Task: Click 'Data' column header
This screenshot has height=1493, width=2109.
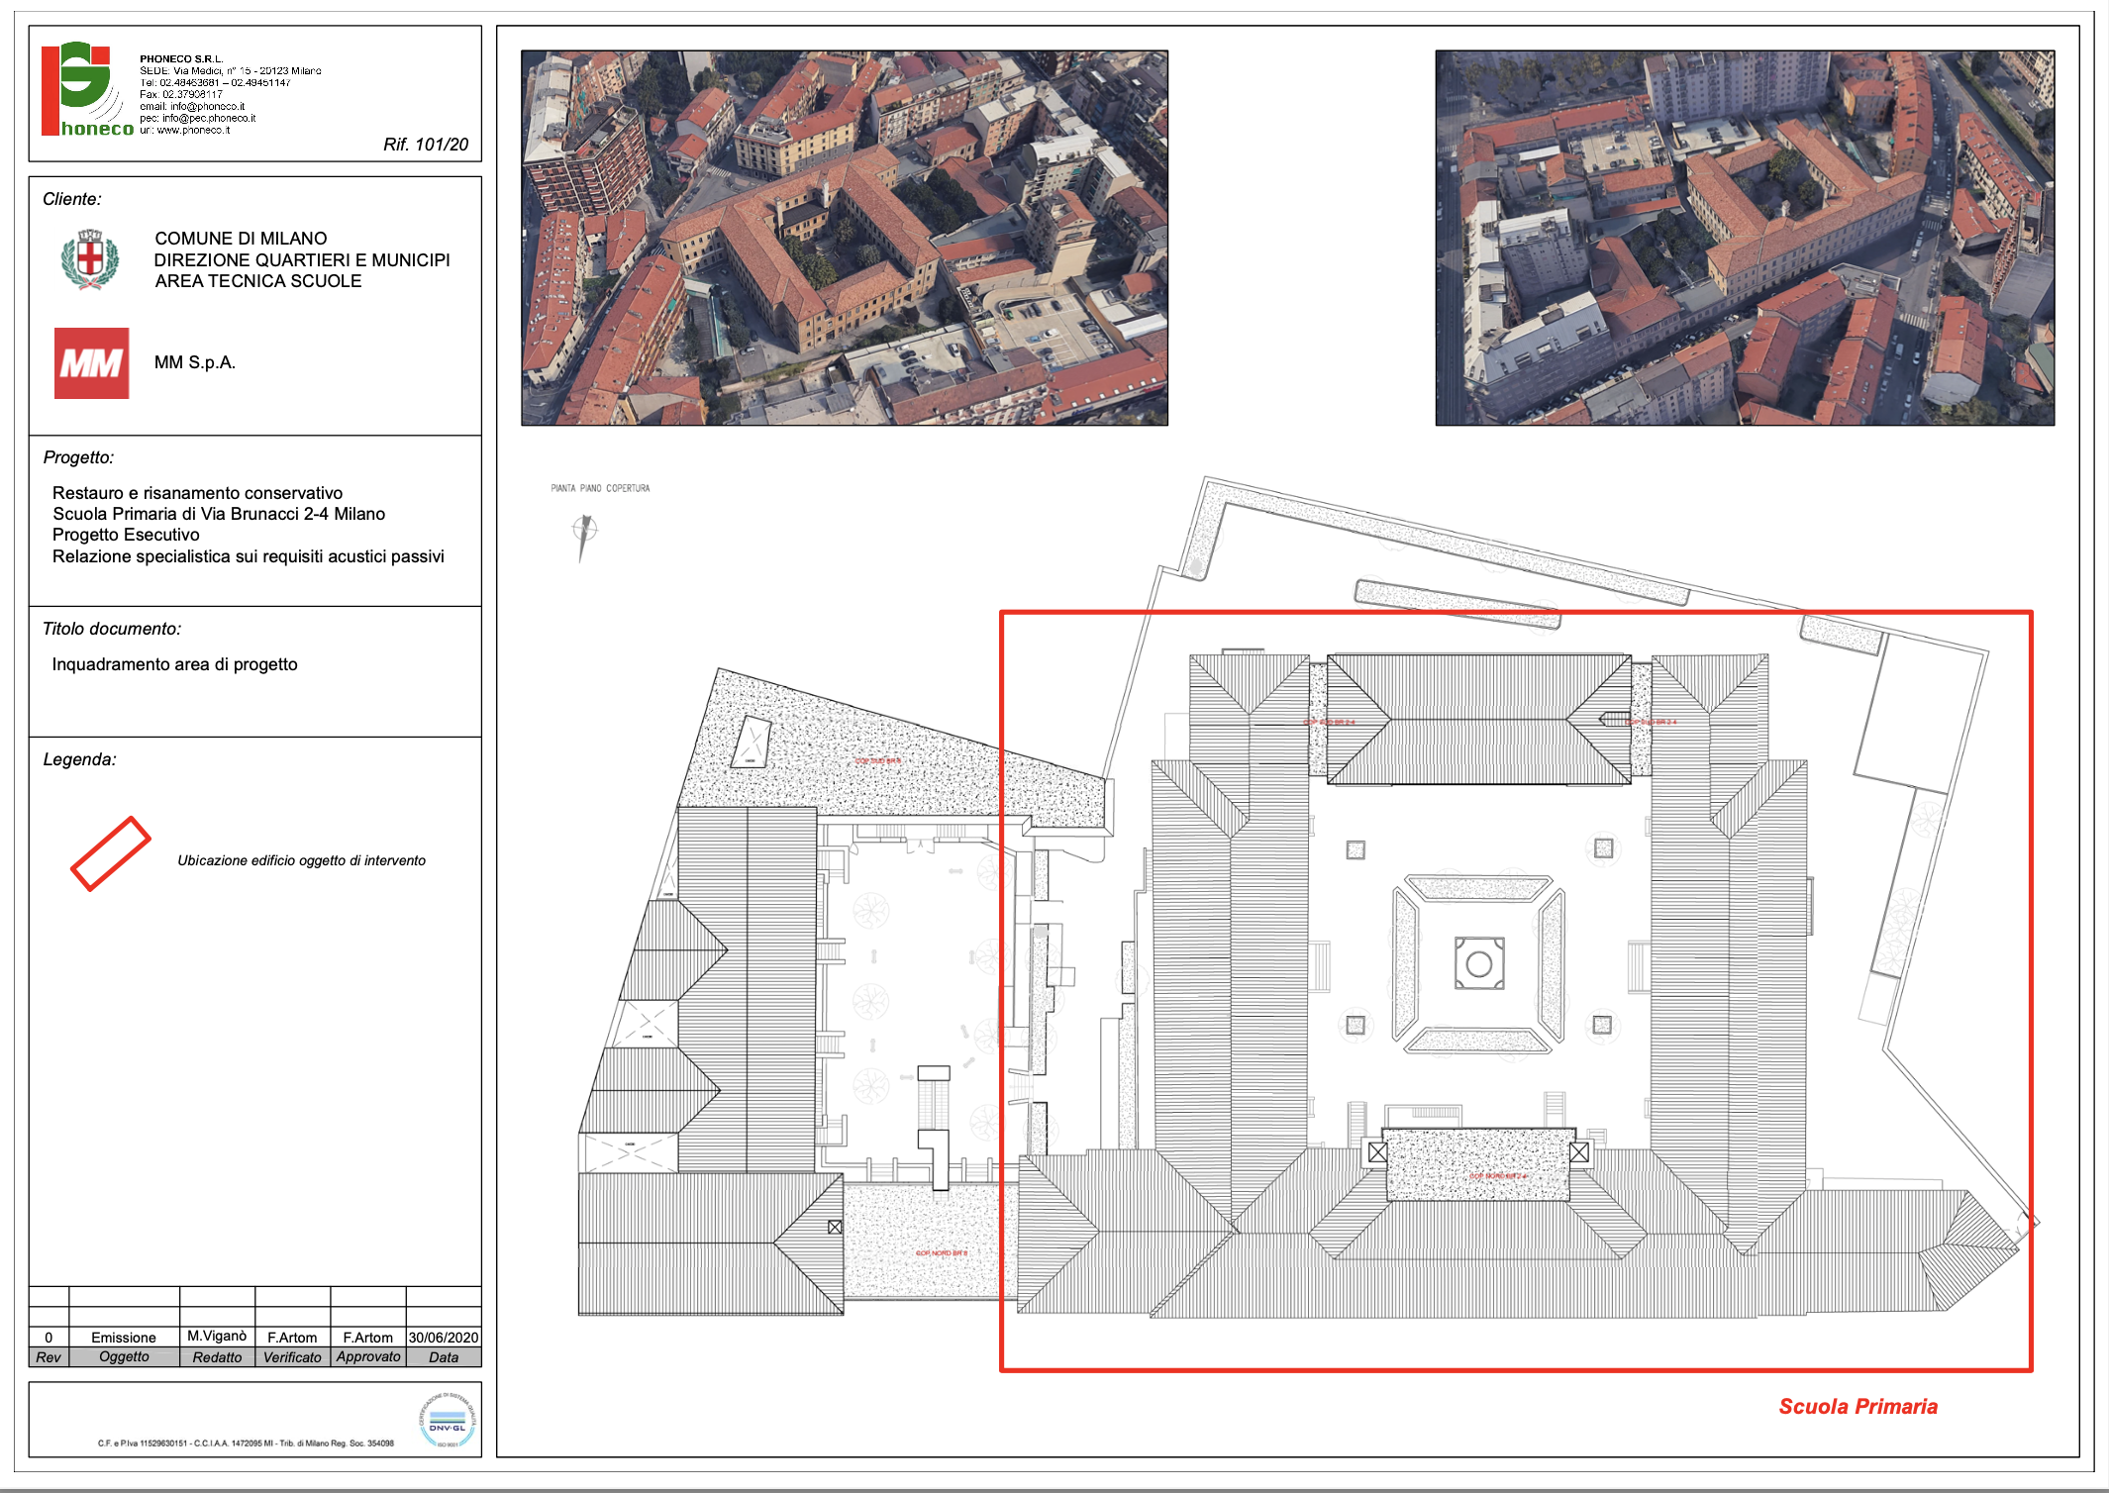Action: pos(444,1357)
